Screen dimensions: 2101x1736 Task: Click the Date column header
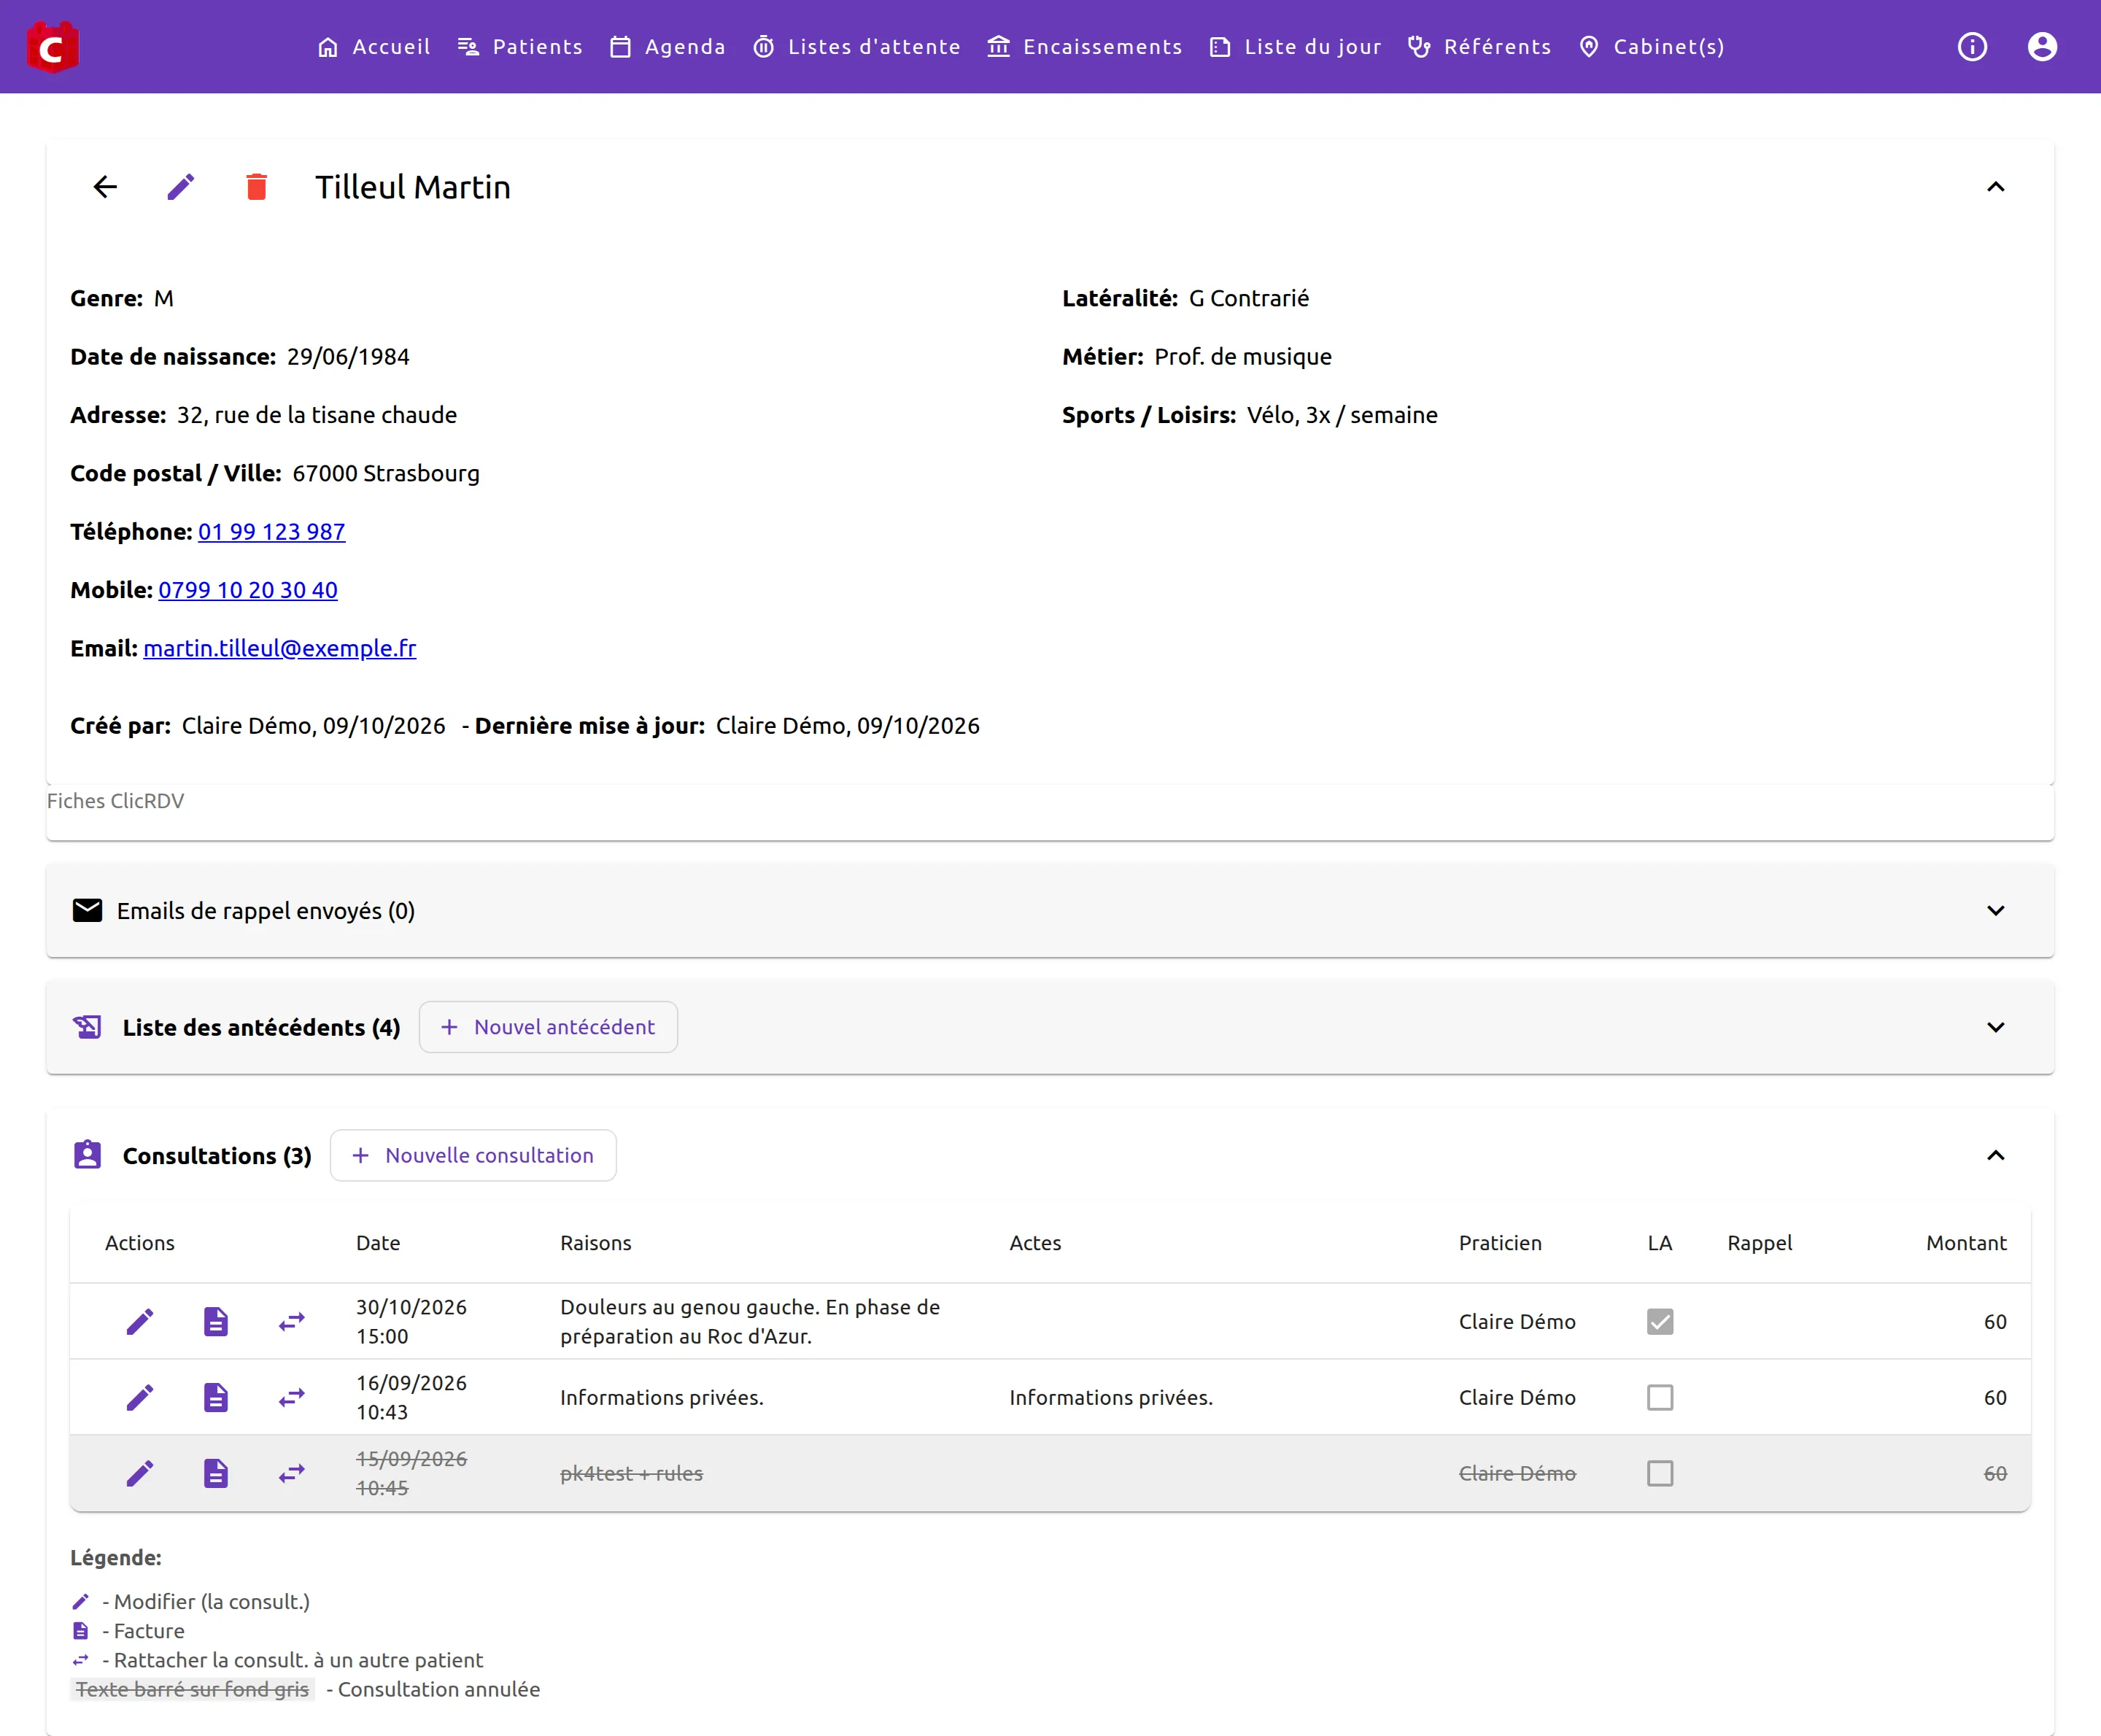pyautogui.click(x=378, y=1242)
